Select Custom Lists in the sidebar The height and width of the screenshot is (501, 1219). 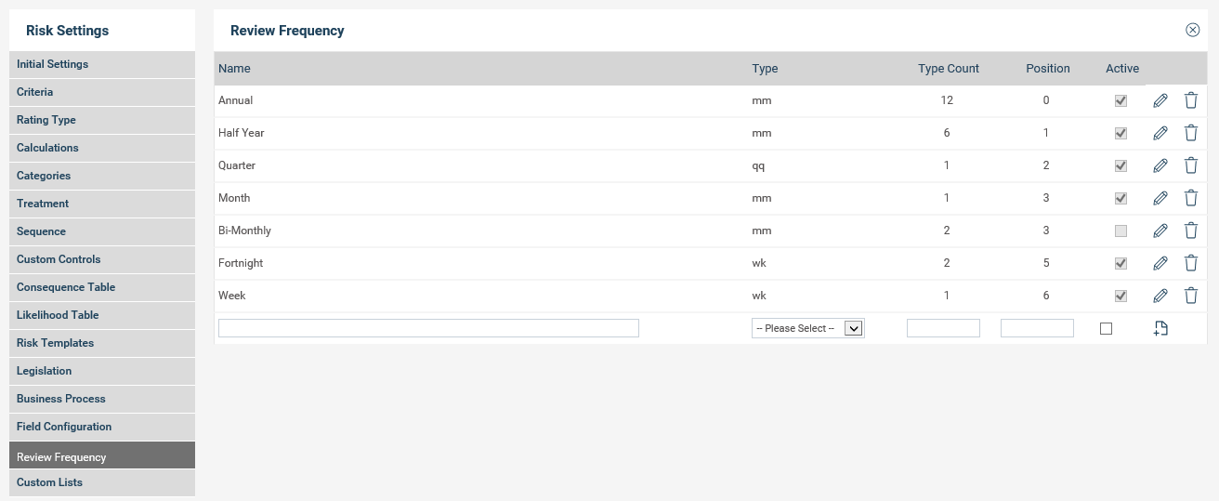pos(50,482)
